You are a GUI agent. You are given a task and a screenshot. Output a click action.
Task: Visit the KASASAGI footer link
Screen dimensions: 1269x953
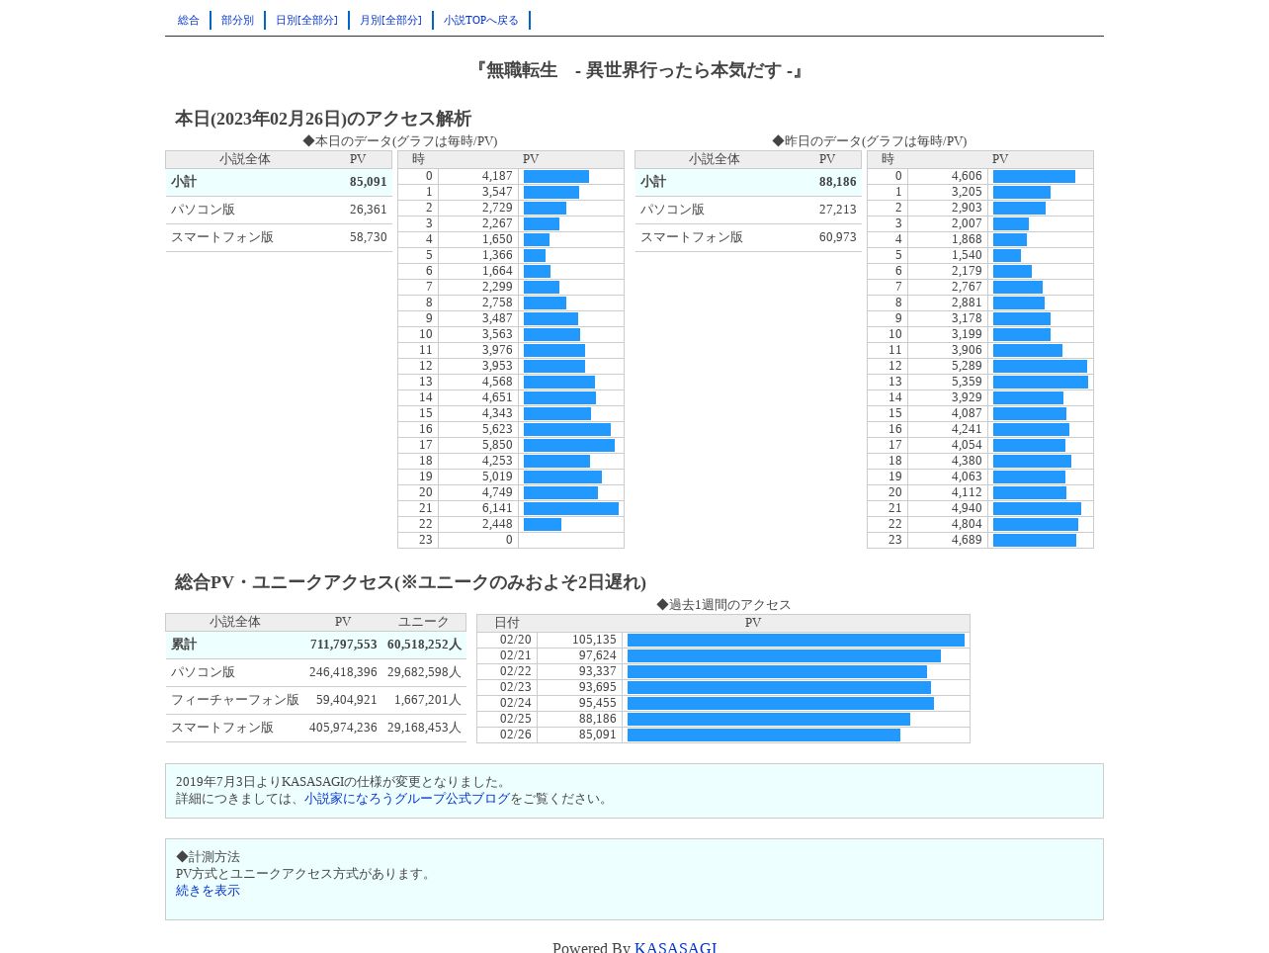point(676,947)
